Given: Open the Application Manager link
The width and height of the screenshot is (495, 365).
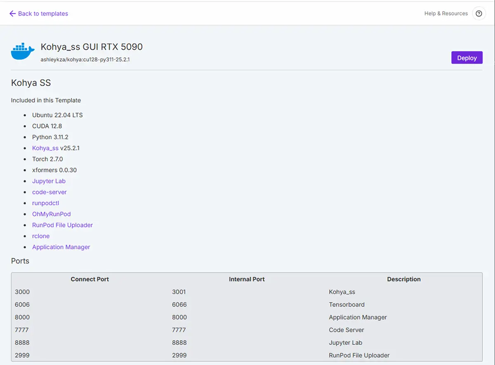Looking at the screenshot, I should (61, 247).
